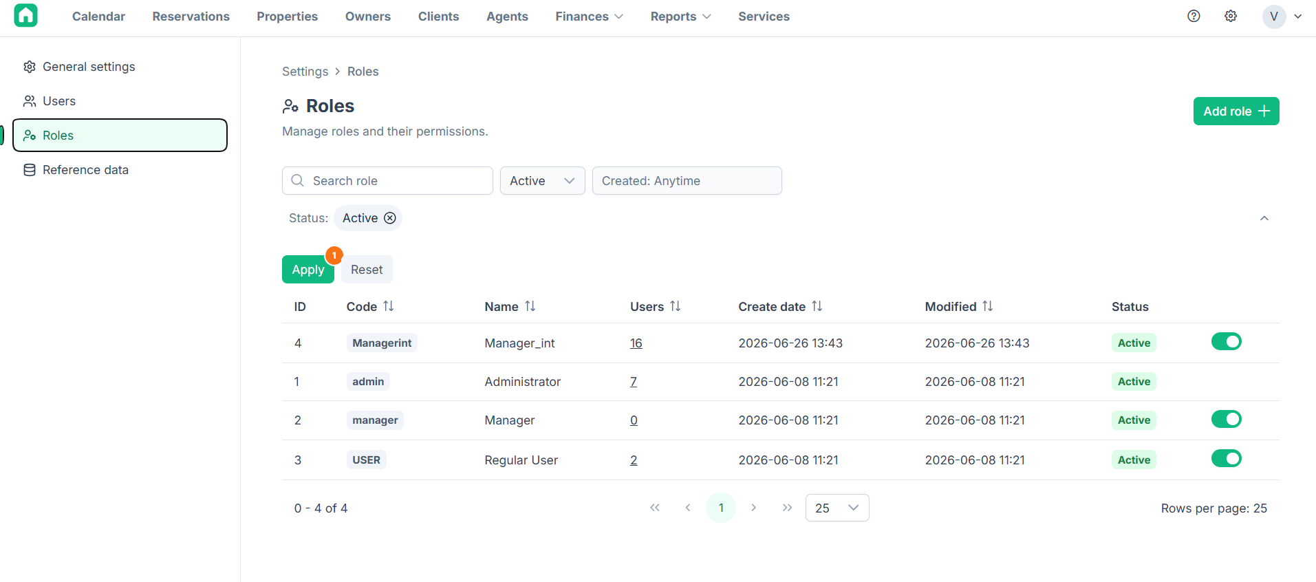Go to Owners

pyautogui.click(x=368, y=17)
